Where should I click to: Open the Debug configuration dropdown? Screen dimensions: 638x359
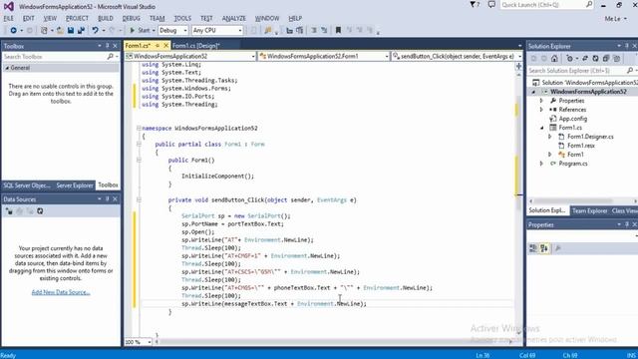tap(172, 31)
